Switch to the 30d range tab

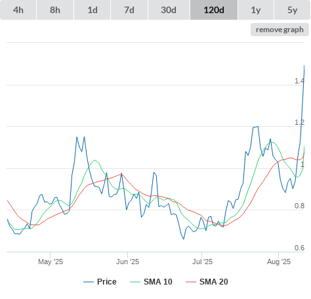pos(169,10)
